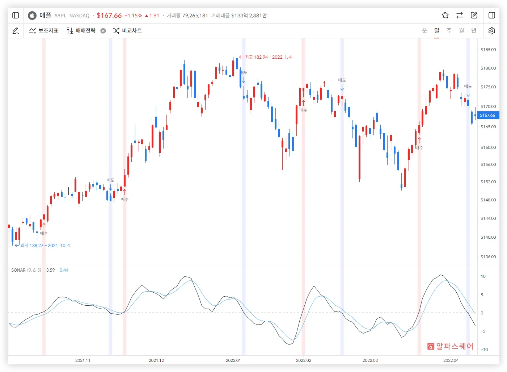This screenshot has width=507, height=372.
Task: Open 매매전략 trading strategy menu
Action: (x=81, y=31)
